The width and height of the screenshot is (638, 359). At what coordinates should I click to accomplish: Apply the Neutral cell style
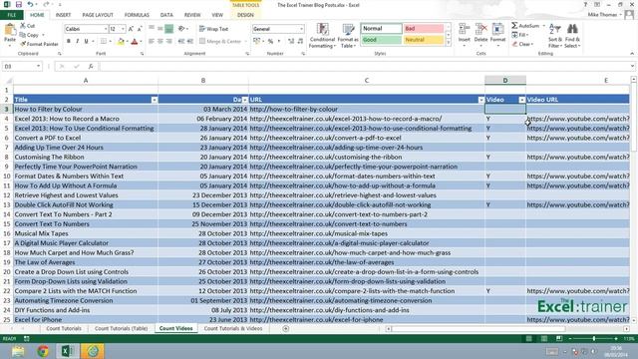click(424, 40)
